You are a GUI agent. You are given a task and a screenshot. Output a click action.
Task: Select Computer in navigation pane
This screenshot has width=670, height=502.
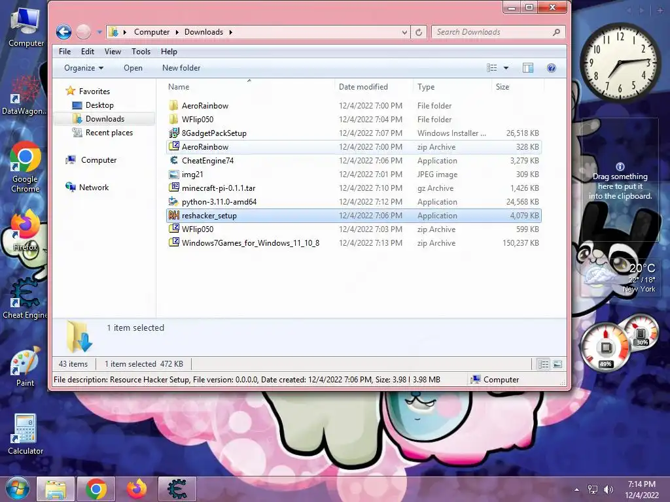click(91, 159)
